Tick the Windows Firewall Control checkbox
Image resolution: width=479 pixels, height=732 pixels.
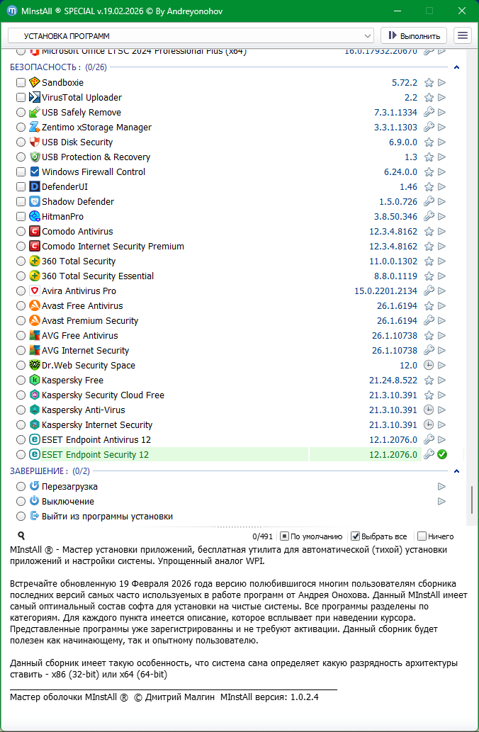[x=21, y=172]
